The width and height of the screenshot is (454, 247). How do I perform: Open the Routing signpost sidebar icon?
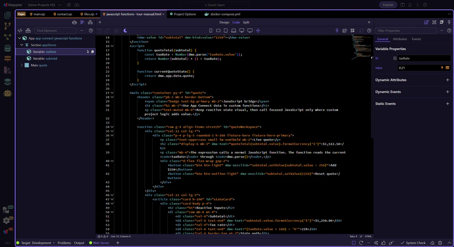click(x=8, y=59)
